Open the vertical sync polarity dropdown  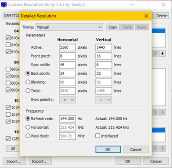[104, 100]
